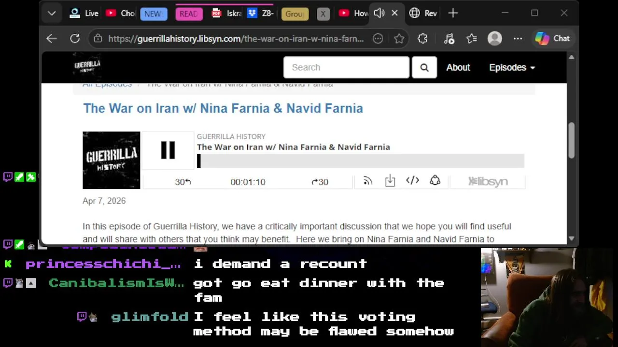View site information lock icon

pyautogui.click(x=98, y=39)
